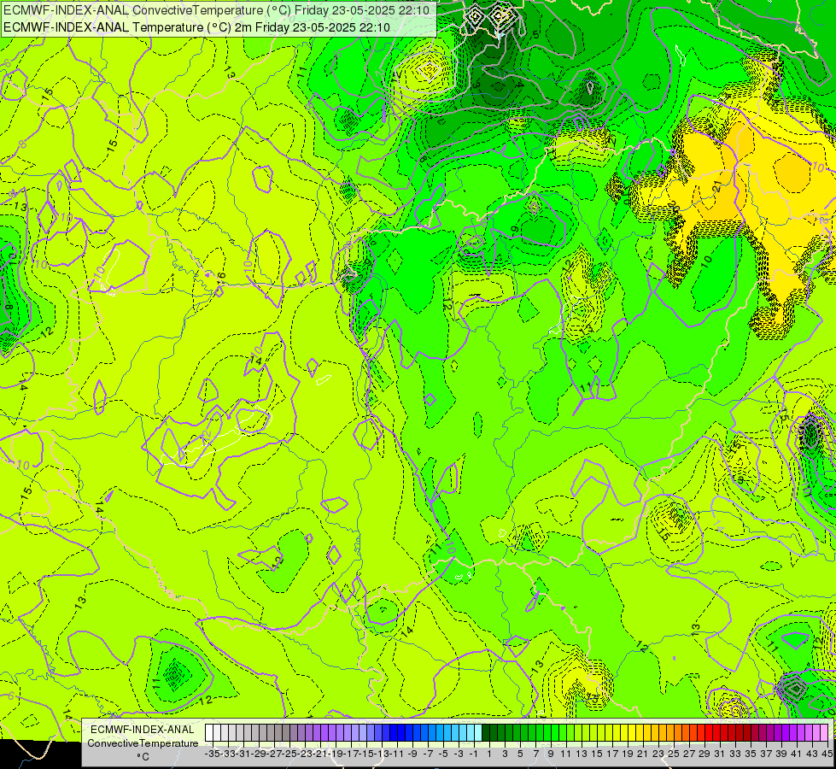Screen dimensions: 836x769
Task: Click the 33 value on the color scale
Action: [735, 754]
